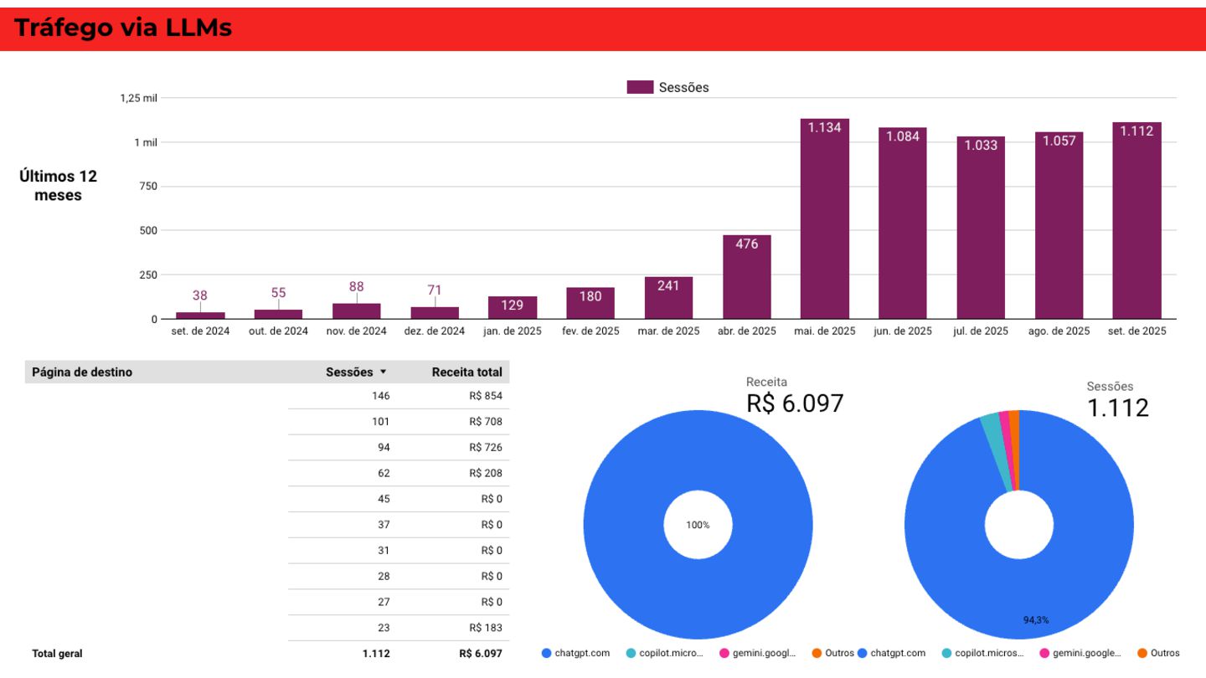Click the R$ 726 revenue cell

(x=486, y=448)
